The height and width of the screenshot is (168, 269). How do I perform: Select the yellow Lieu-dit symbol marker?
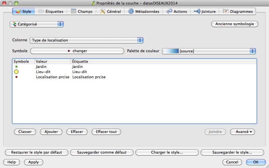pos(16,72)
